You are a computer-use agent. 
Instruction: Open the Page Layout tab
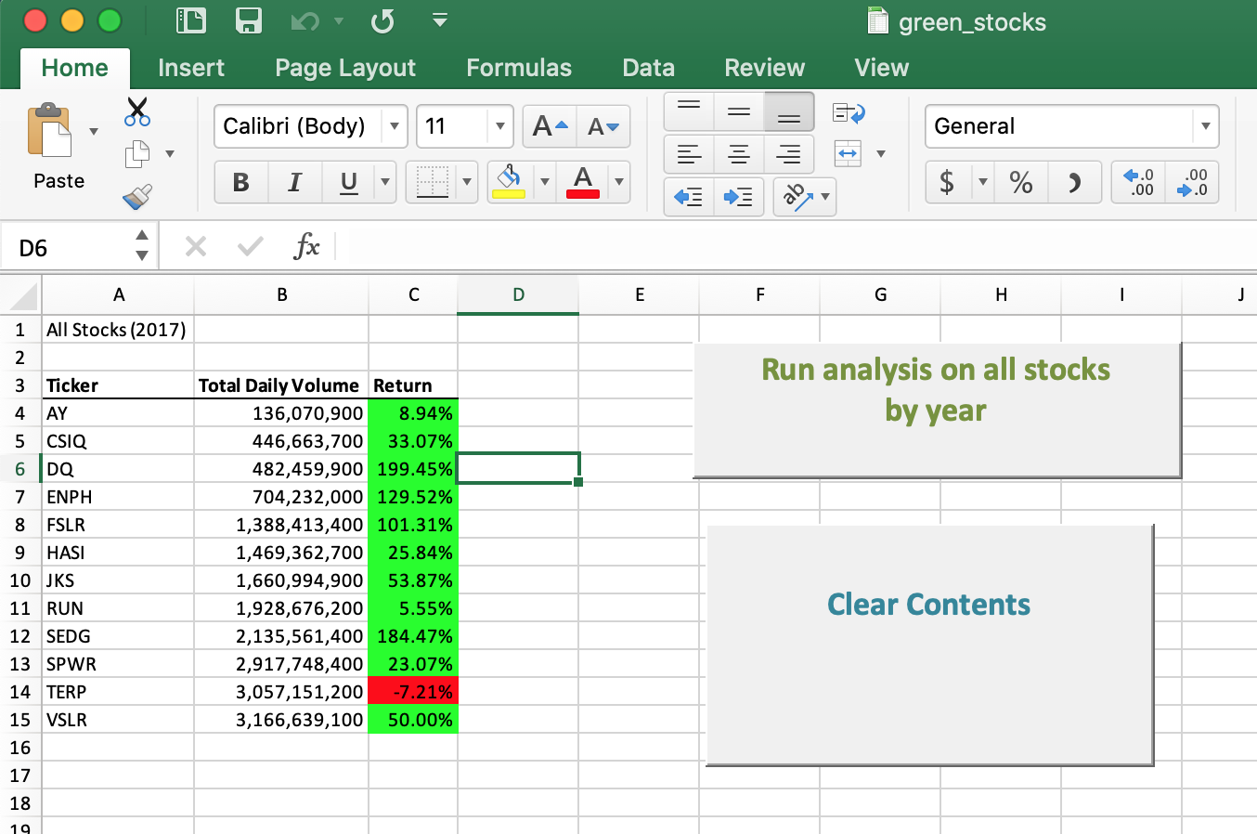(344, 68)
